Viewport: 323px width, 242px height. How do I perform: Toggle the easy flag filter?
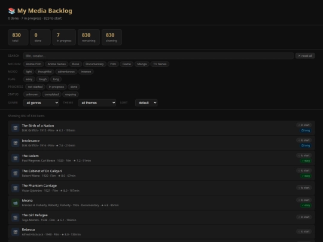[29, 79]
